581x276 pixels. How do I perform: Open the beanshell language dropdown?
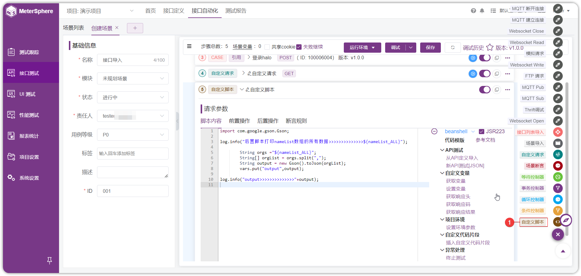(460, 131)
